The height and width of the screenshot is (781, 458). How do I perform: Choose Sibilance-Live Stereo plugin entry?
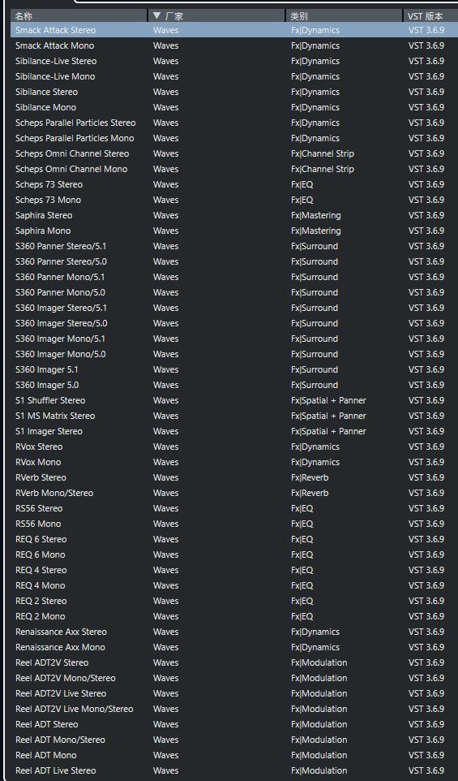pyautogui.click(x=234, y=61)
